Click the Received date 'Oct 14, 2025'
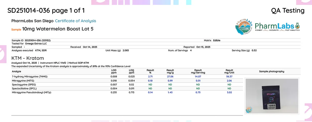 click(x=90, y=47)
